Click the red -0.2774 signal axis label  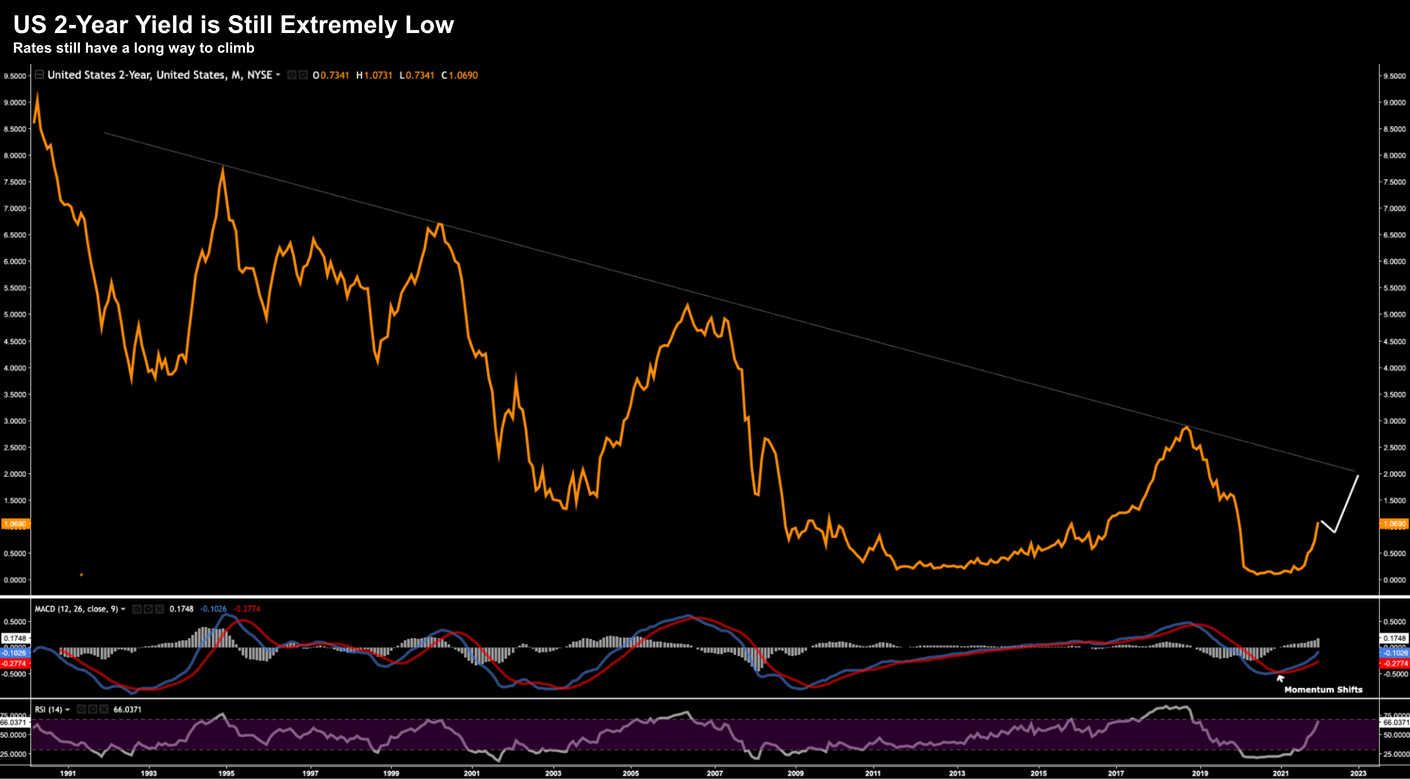(x=14, y=663)
